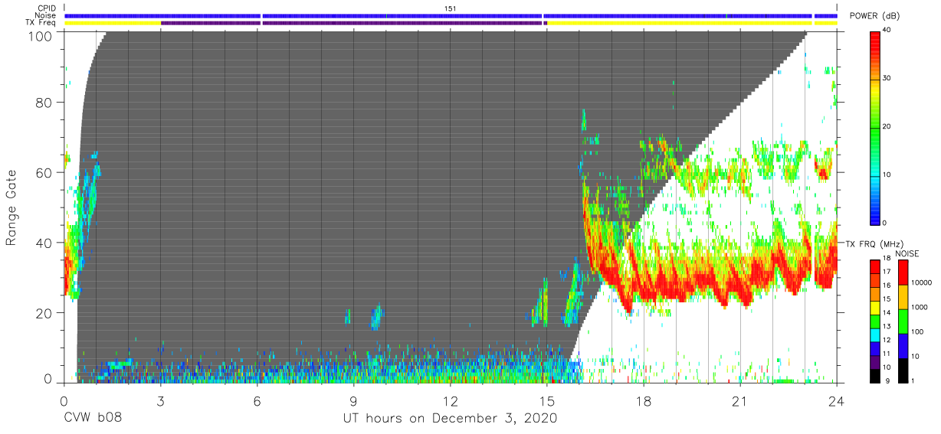This screenshot has height=434, width=941.
Task: Click the "NOISE" legend title
Action: point(907,253)
